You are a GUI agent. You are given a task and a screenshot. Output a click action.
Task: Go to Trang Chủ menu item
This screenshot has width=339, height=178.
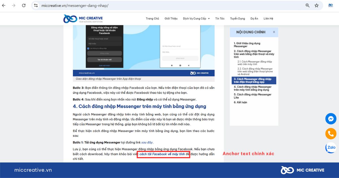point(153,19)
